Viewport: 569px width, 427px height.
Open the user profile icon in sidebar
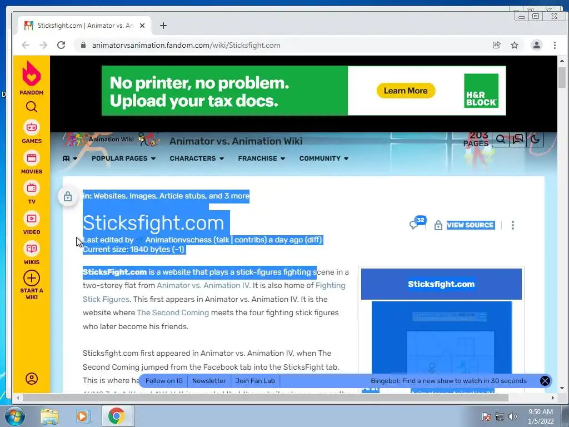32,379
